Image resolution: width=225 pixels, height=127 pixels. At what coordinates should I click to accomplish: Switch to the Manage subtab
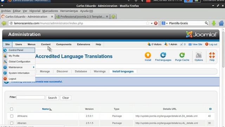tap(45, 71)
